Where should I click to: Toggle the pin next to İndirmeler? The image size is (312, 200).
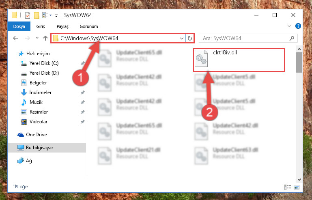click(82, 92)
